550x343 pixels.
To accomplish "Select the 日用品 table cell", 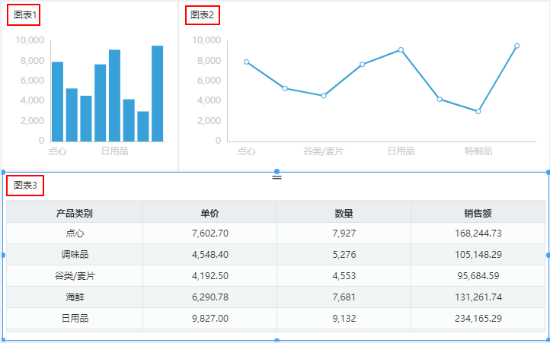I will (x=75, y=318).
